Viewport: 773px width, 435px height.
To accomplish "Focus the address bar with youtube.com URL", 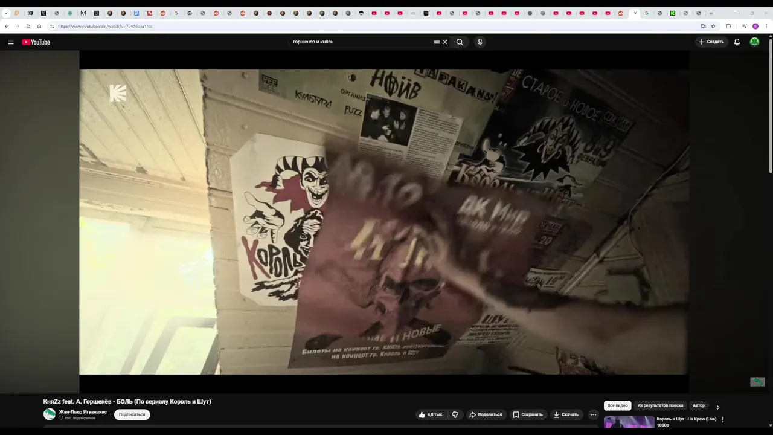I will click(x=374, y=26).
